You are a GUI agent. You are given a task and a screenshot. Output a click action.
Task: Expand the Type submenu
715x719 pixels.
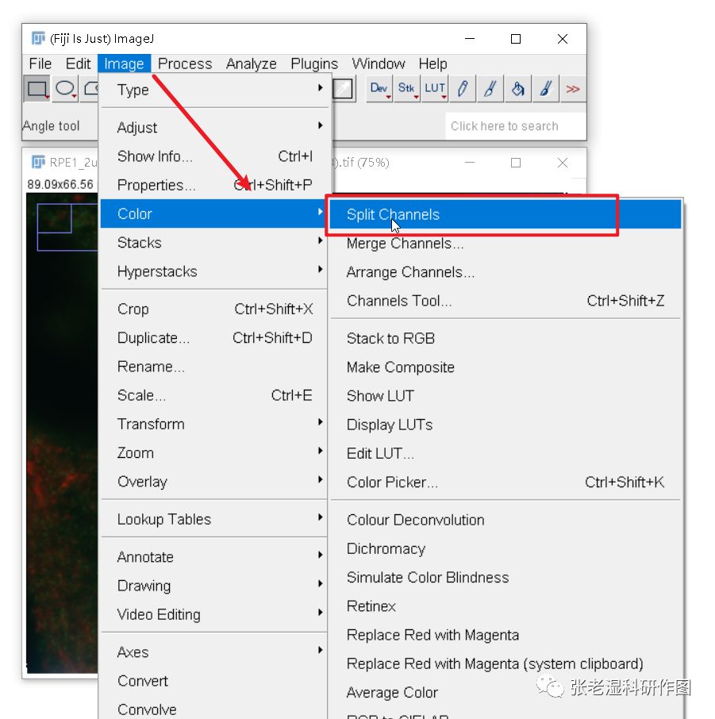[213, 90]
